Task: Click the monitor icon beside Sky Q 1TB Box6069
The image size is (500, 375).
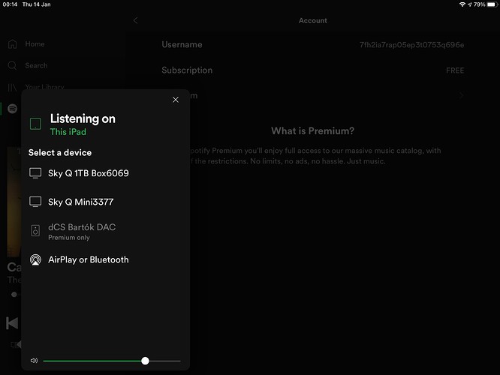Action: [x=35, y=173]
